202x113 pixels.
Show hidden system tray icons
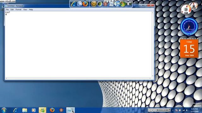tap(173, 110)
